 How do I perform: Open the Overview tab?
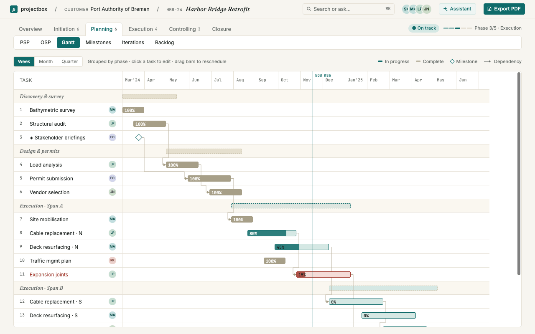31,29
